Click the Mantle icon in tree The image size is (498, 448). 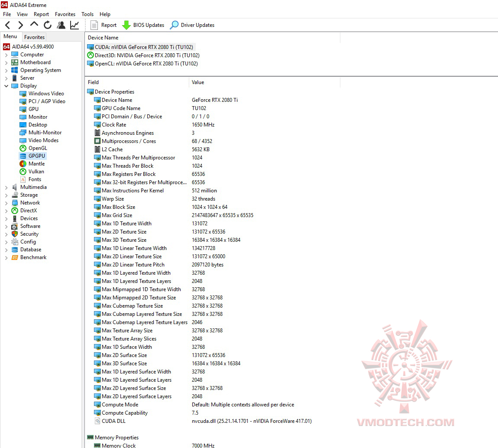[x=23, y=164]
